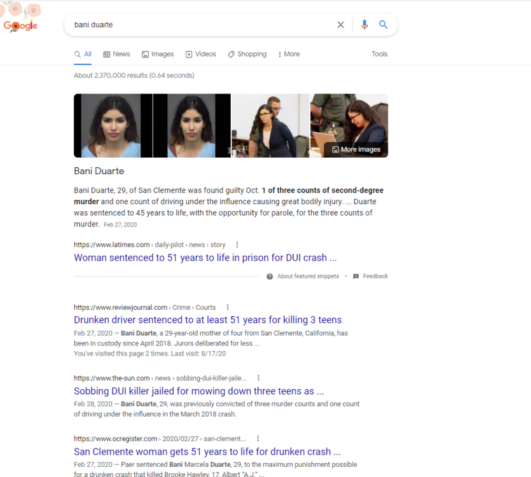Switch to the Images tab
This screenshot has height=477, width=531.
pyautogui.click(x=158, y=54)
